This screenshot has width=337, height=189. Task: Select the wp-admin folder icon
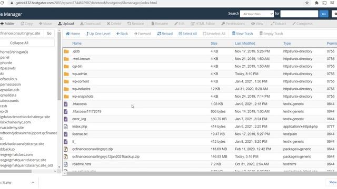pos(66,74)
